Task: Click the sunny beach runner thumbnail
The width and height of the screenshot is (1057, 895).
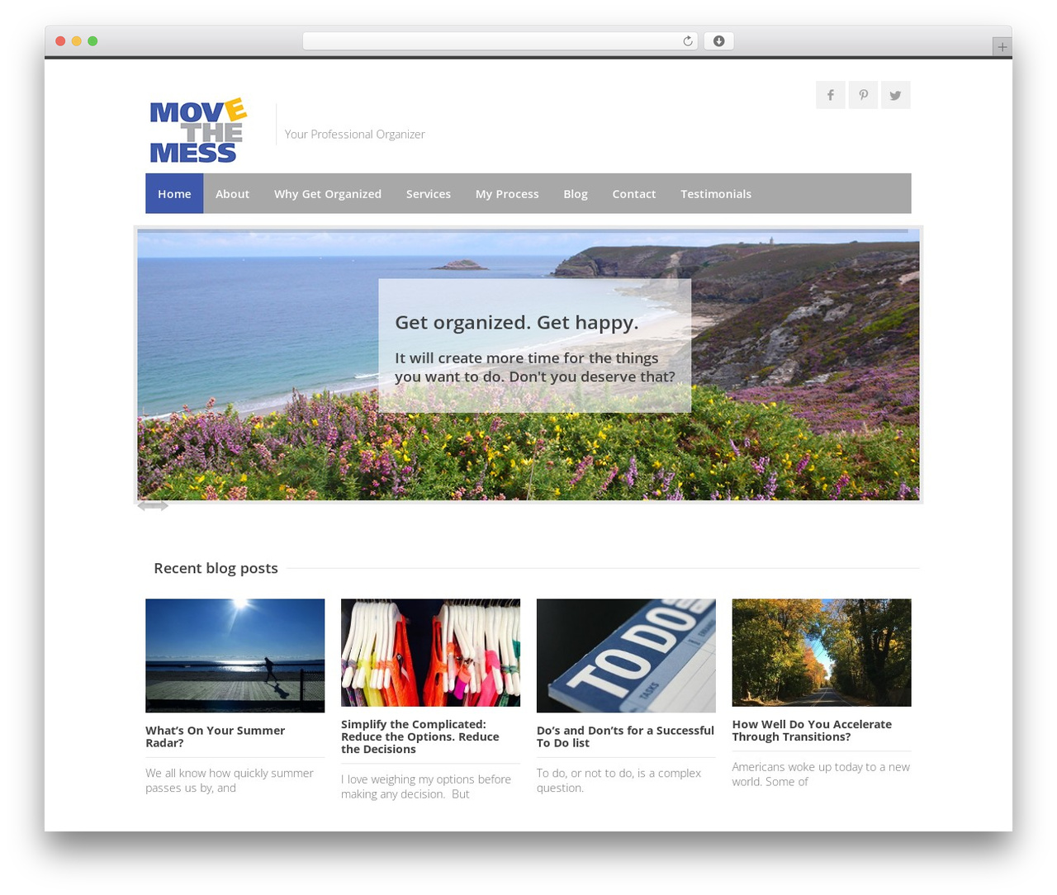Action: (x=235, y=656)
